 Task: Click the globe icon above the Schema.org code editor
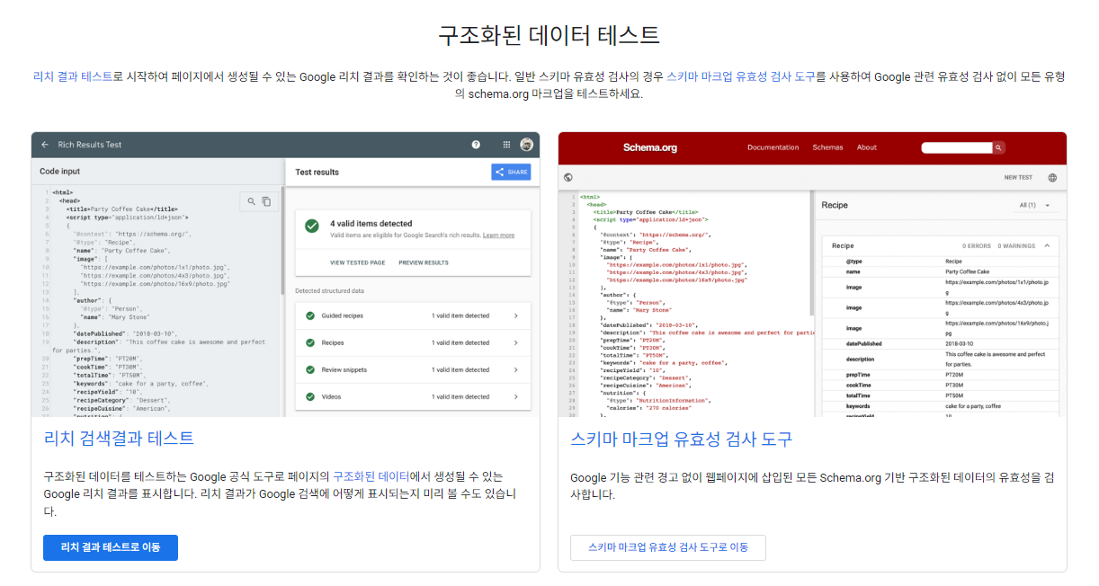tap(568, 176)
